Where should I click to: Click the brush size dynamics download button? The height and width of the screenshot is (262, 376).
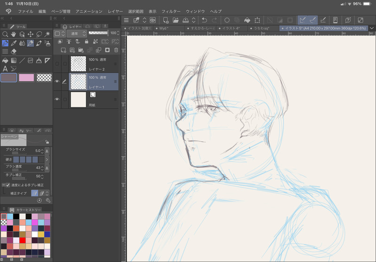pyautogui.click(x=47, y=151)
